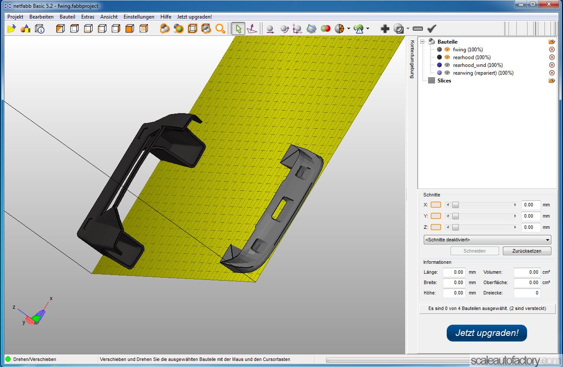Toggle the X cut plane orange button

435,205
